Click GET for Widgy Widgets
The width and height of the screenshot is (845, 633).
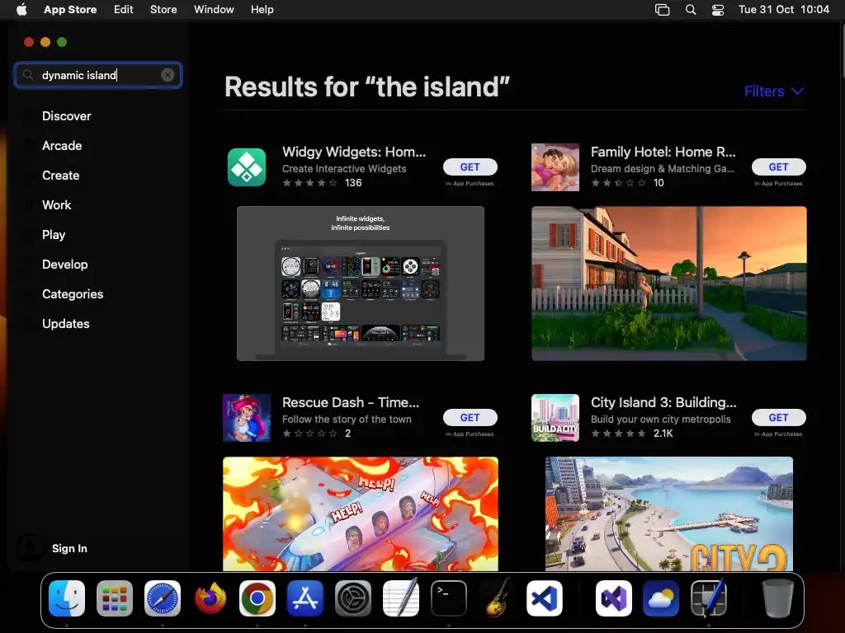470,166
